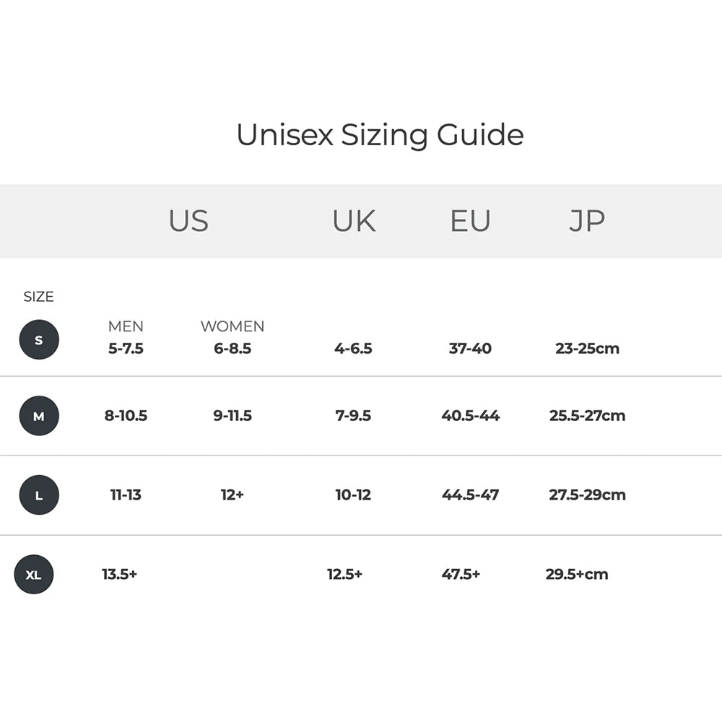Click the MEN label under US
722x722 pixels.
click(x=126, y=326)
